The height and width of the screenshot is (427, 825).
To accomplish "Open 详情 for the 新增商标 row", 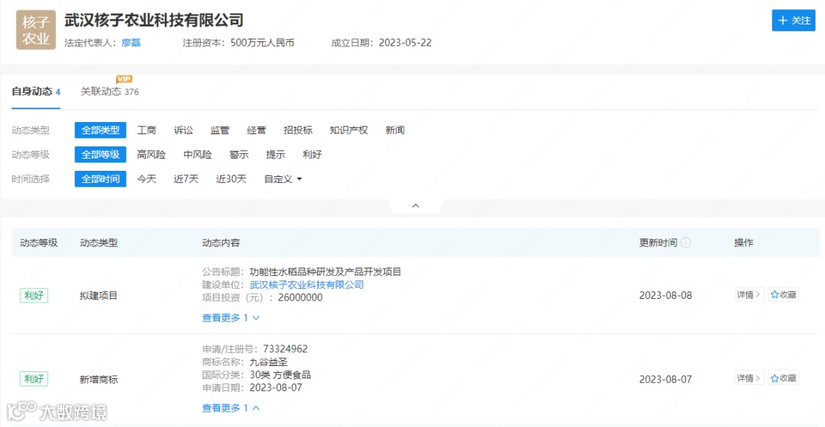I will click(x=749, y=378).
